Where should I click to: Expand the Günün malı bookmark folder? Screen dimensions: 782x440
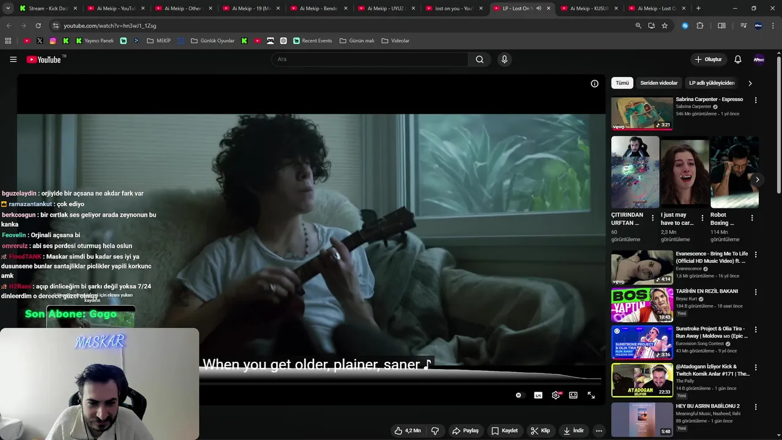pyautogui.click(x=357, y=41)
